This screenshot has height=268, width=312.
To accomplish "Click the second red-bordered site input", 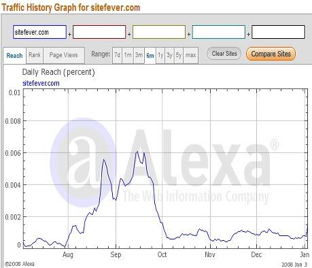I will point(99,32).
